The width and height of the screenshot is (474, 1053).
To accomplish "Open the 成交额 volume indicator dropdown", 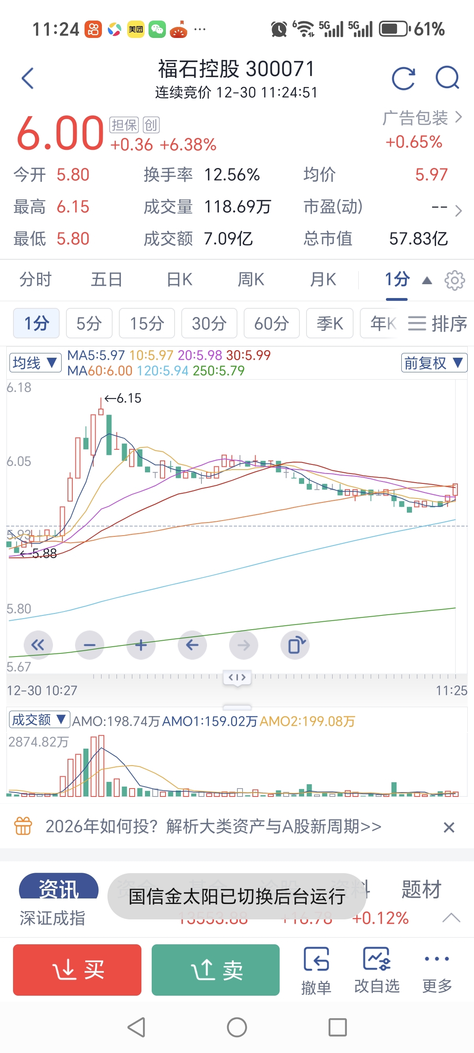I will 39,719.
